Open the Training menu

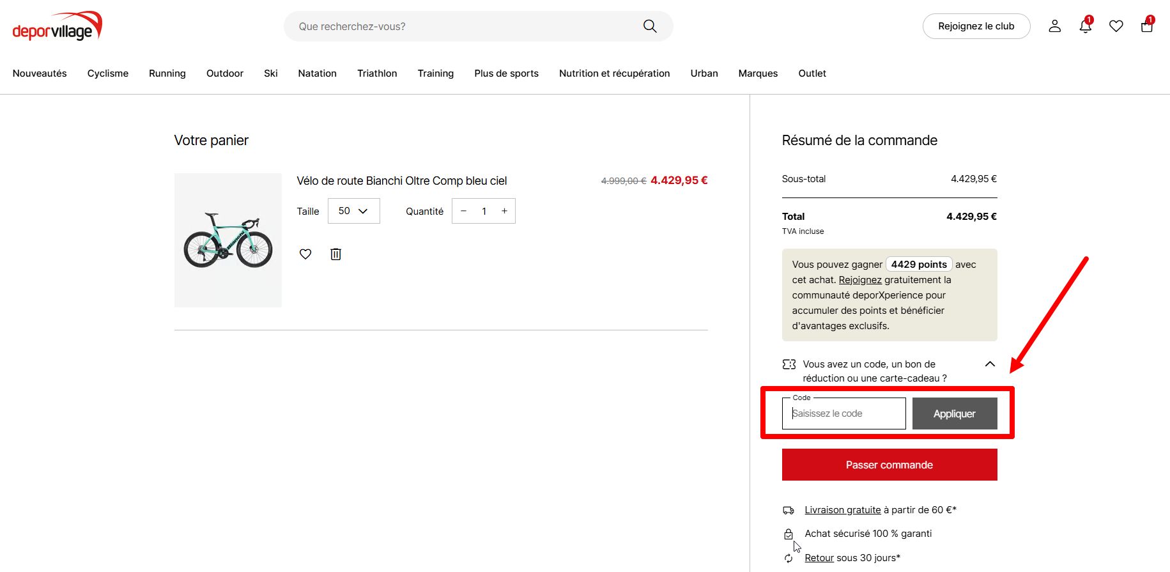point(436,73)
